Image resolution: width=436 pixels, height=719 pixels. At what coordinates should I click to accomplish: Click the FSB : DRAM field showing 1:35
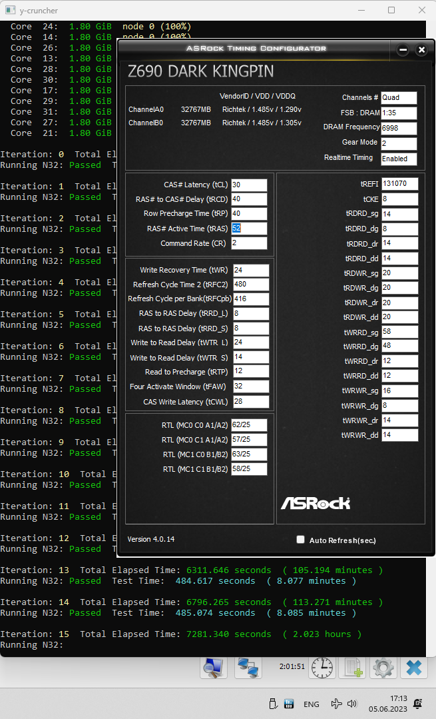[399, 113]
